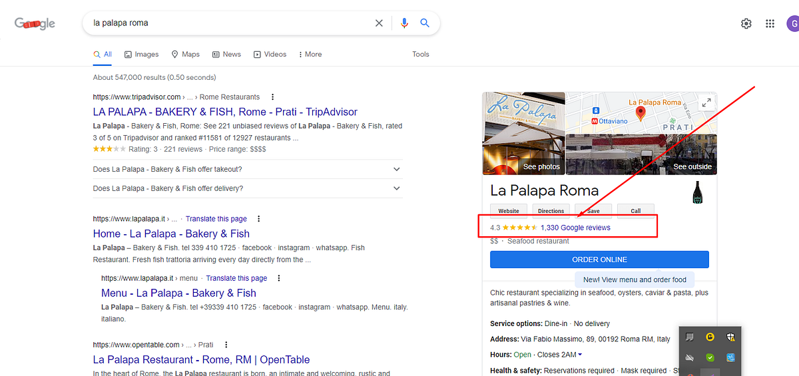Image resolution: width=799 pixels, height=376 pixels.
Task: Open the yellow CyberGhost tray icon
Action: click(x=710, y=337)
